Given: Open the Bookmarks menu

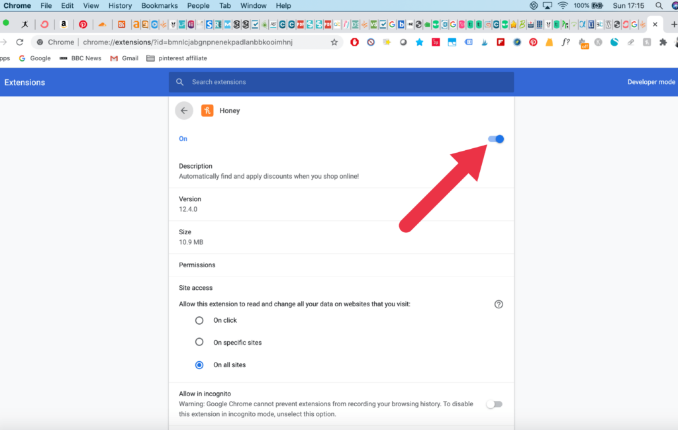Looking at the screenshot, I should (160, 5).
